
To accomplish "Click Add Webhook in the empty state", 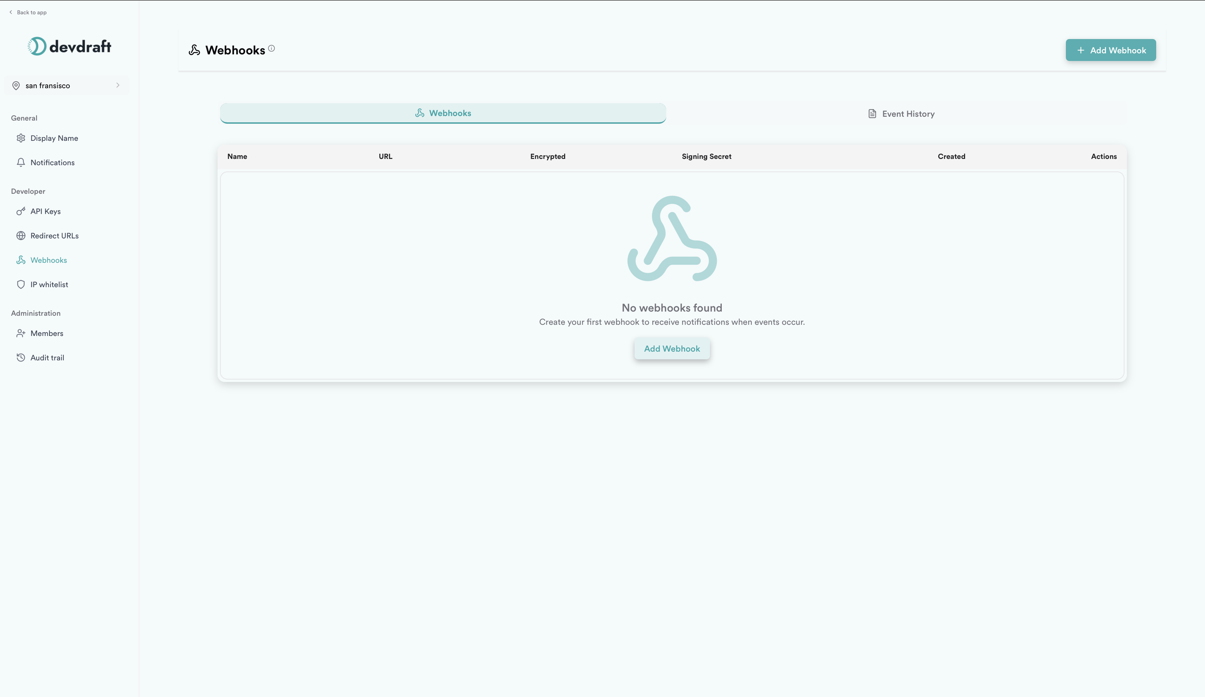I will (672, 348).
